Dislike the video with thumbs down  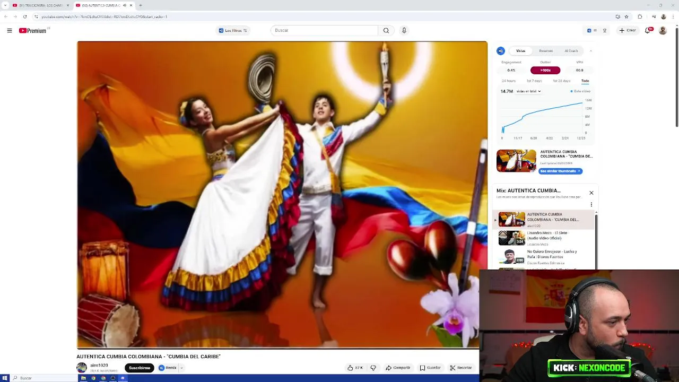point(373,368)
